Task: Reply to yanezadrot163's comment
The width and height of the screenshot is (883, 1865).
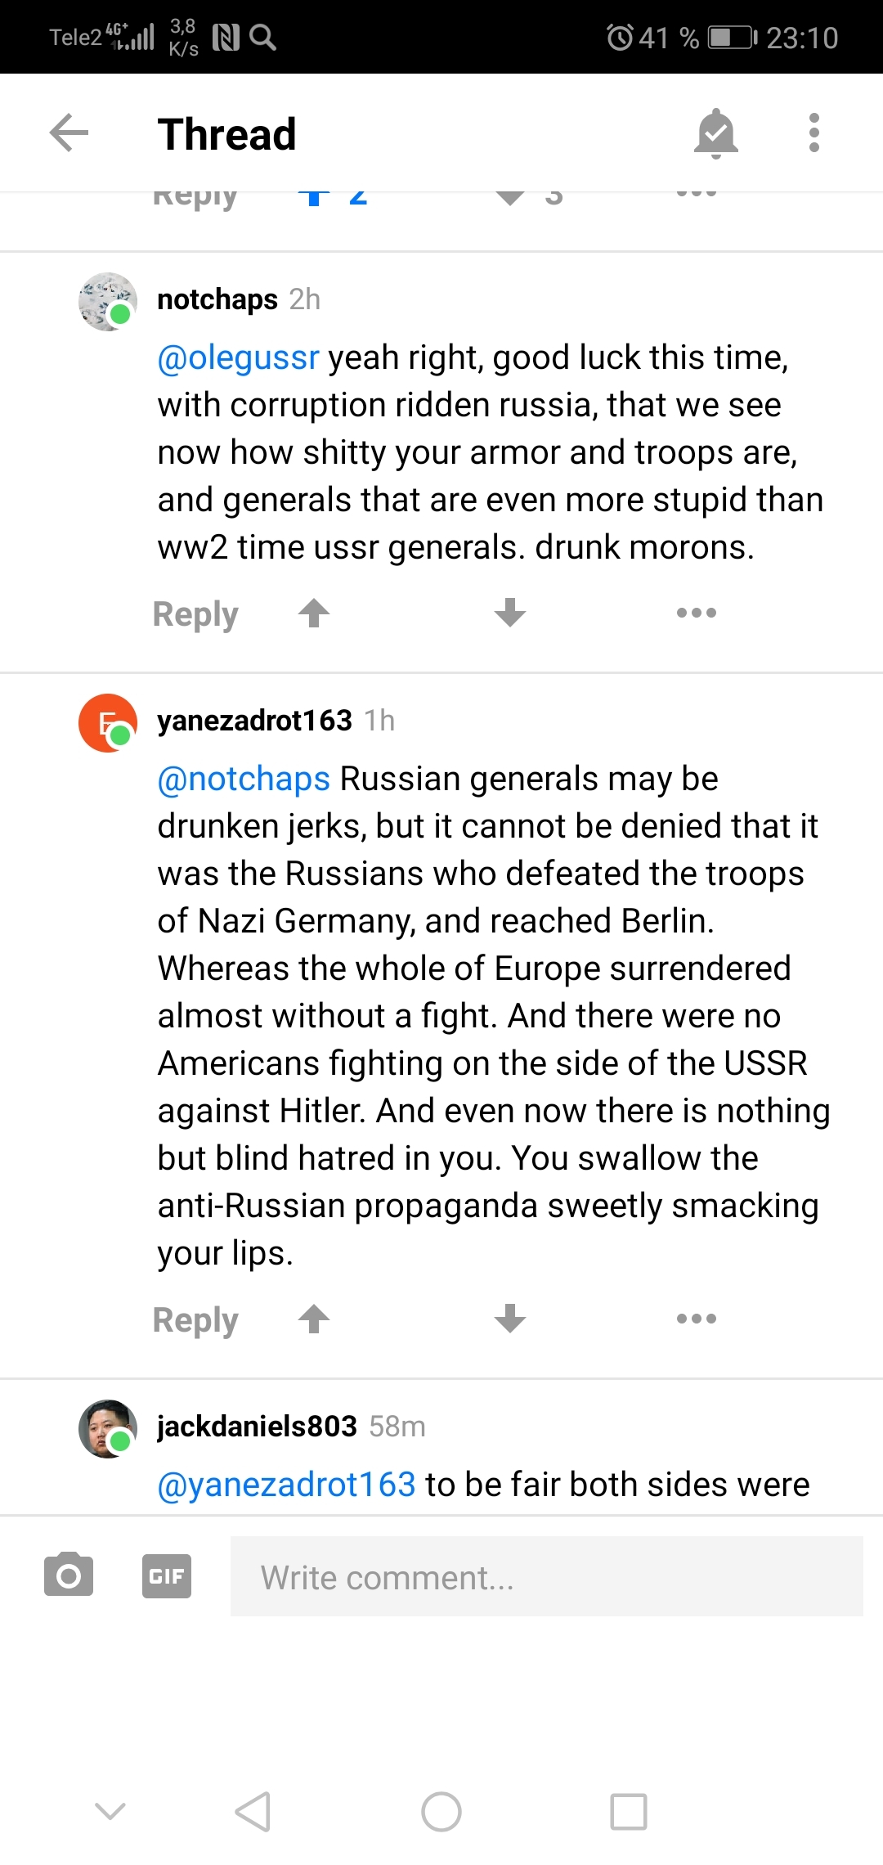Action: (195, 1320)
